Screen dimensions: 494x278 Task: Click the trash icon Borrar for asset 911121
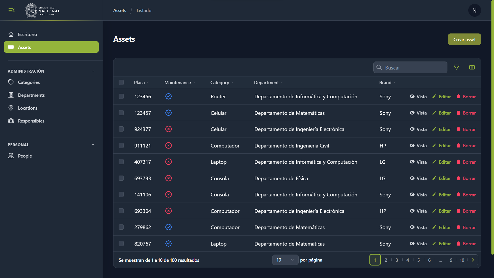(x=458, y=145)
